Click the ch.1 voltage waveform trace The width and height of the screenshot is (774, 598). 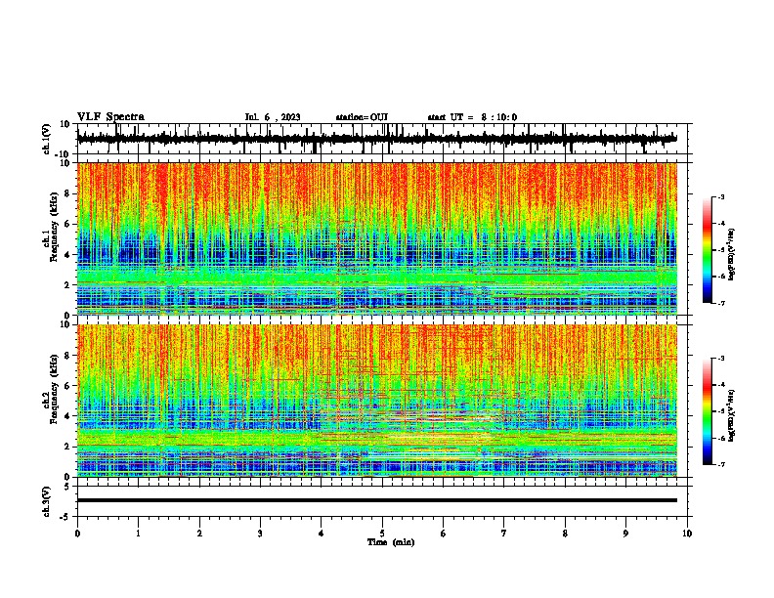click(x=377, y=139)
